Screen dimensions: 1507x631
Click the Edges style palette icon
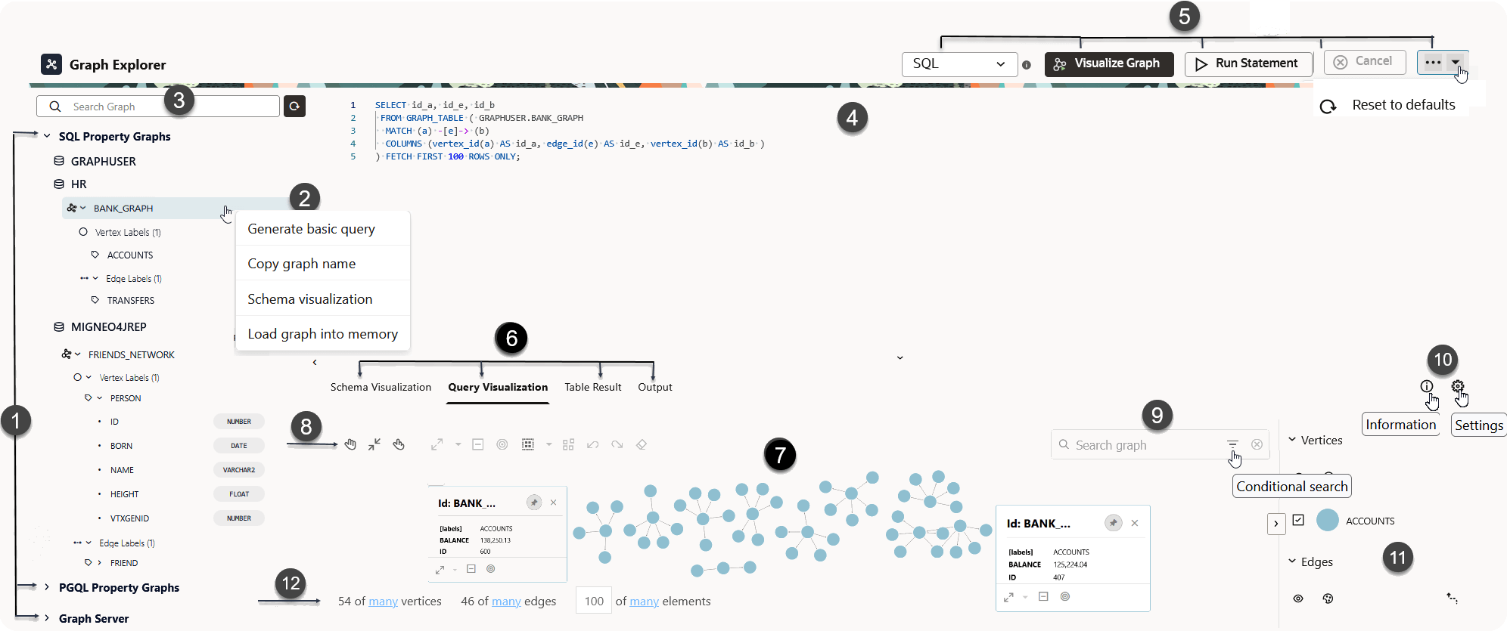[1328, 599]
